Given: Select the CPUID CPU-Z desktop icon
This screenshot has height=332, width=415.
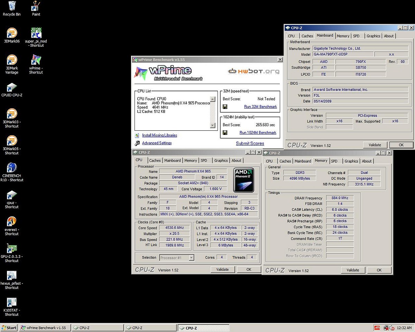Looking at the screenshot, I should [12, 87].
